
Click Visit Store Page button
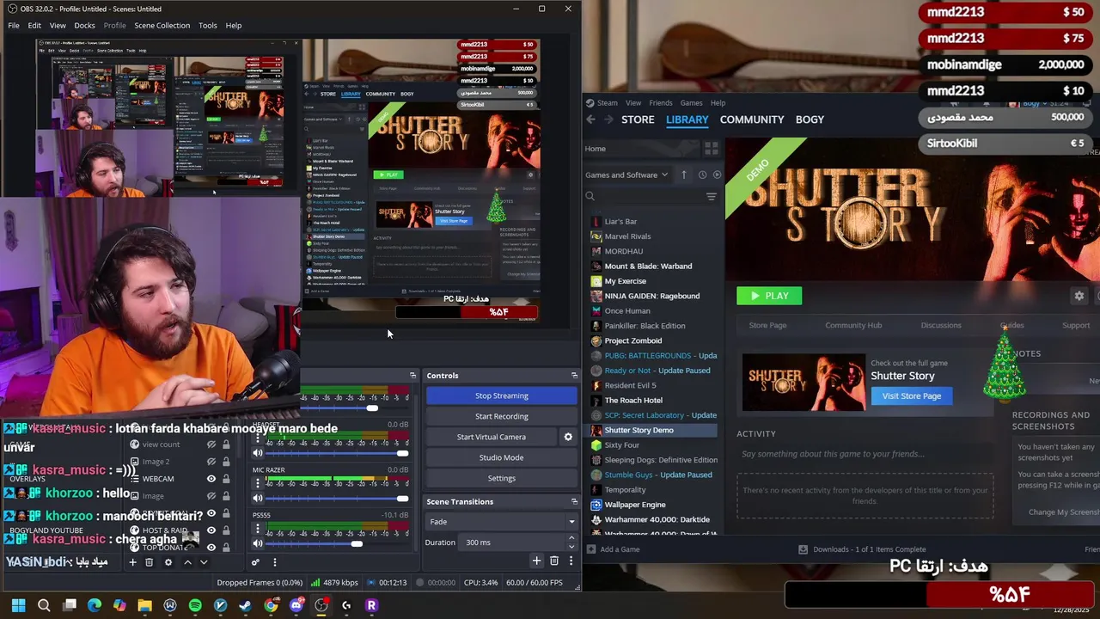pyautogui.click(x=912, y=395)
